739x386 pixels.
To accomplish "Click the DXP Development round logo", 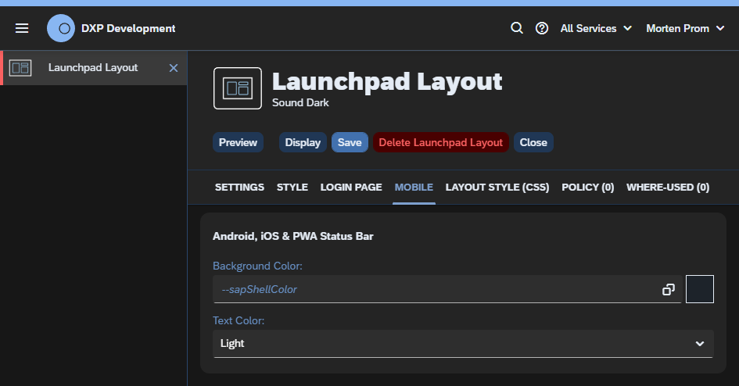I will (61, 28).
